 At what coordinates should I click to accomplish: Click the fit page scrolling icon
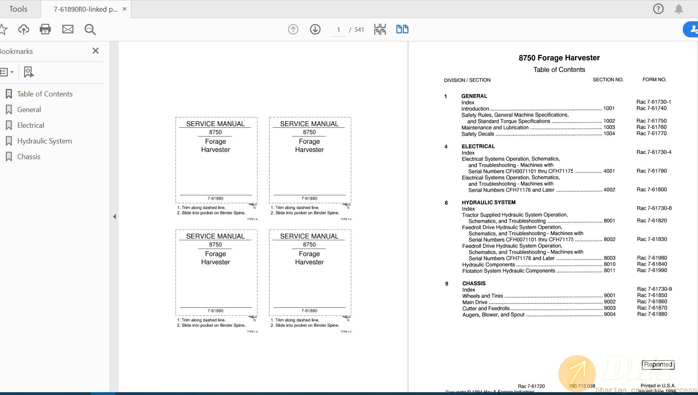pos(380,29)
